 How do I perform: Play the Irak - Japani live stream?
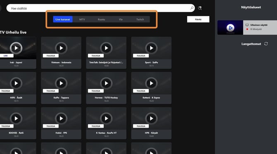pyautogui.click(x=16, y=48)
